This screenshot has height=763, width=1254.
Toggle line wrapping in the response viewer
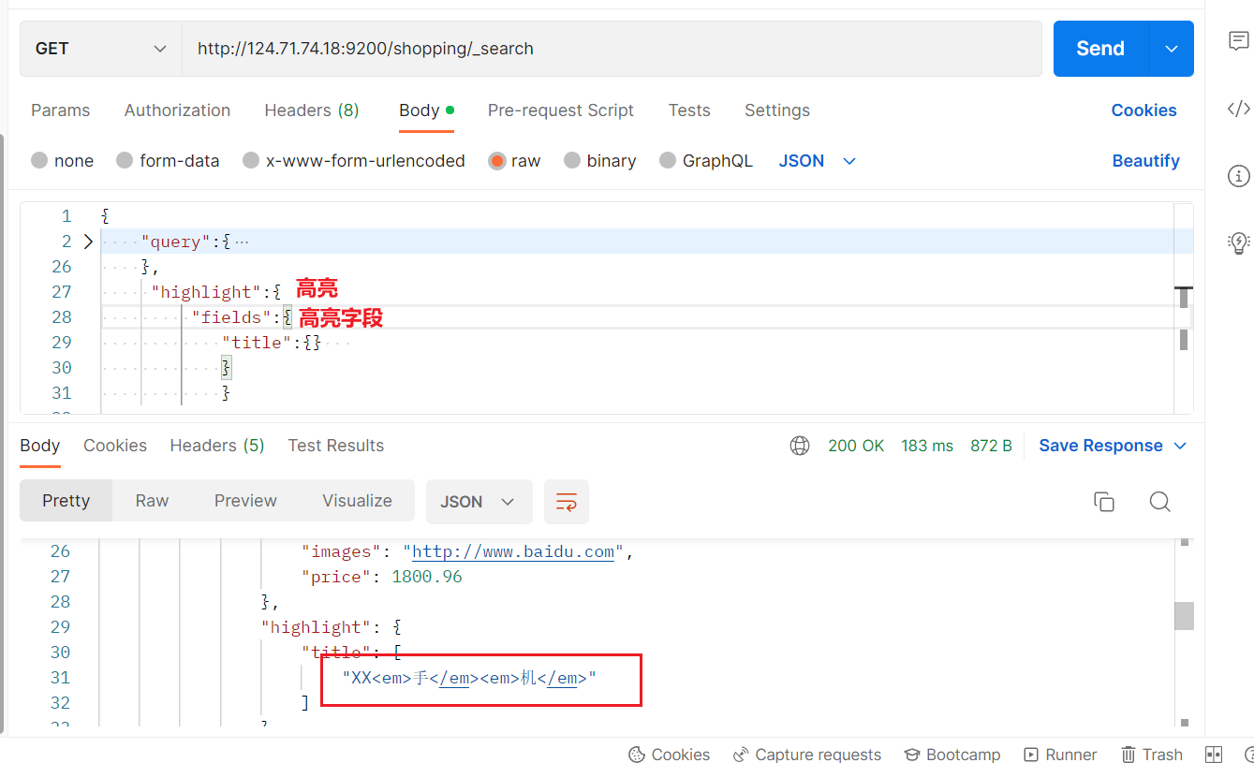click(x=566, y=502)
